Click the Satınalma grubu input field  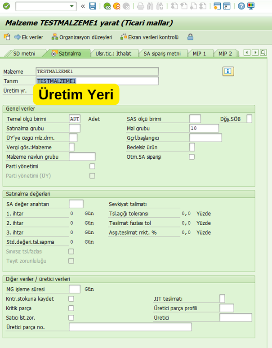(x=75, y=129)
